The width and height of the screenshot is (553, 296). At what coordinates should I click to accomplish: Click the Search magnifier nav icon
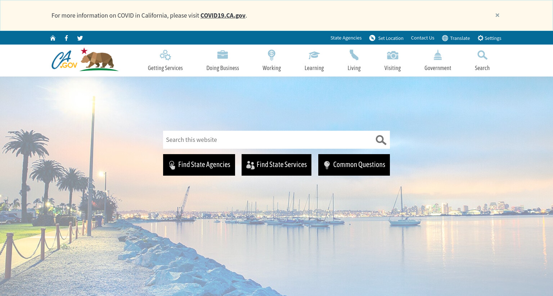click(x=482, y=55)
